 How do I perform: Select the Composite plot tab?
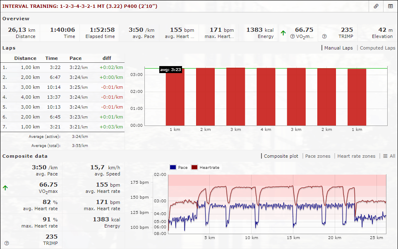pos(281,156)
